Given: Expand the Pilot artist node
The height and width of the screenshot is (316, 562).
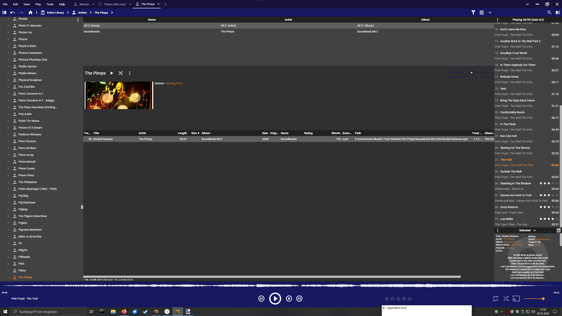Looking at the screenshot, I should (8, 264).
